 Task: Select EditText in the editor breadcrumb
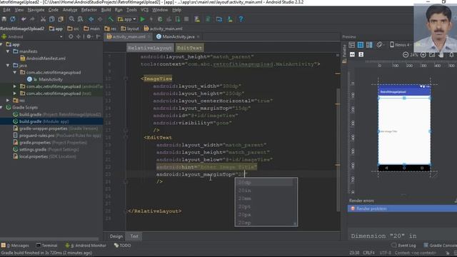pos(189,48)
